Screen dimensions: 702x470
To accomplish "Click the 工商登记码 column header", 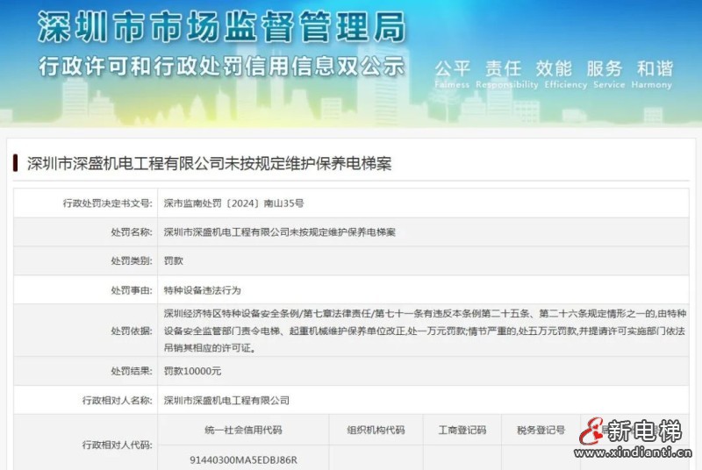I will pos(462,430).
